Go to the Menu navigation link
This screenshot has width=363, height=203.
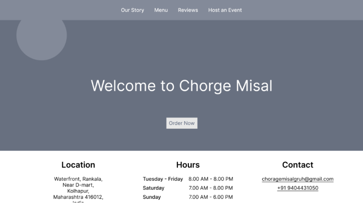[161, 10]
